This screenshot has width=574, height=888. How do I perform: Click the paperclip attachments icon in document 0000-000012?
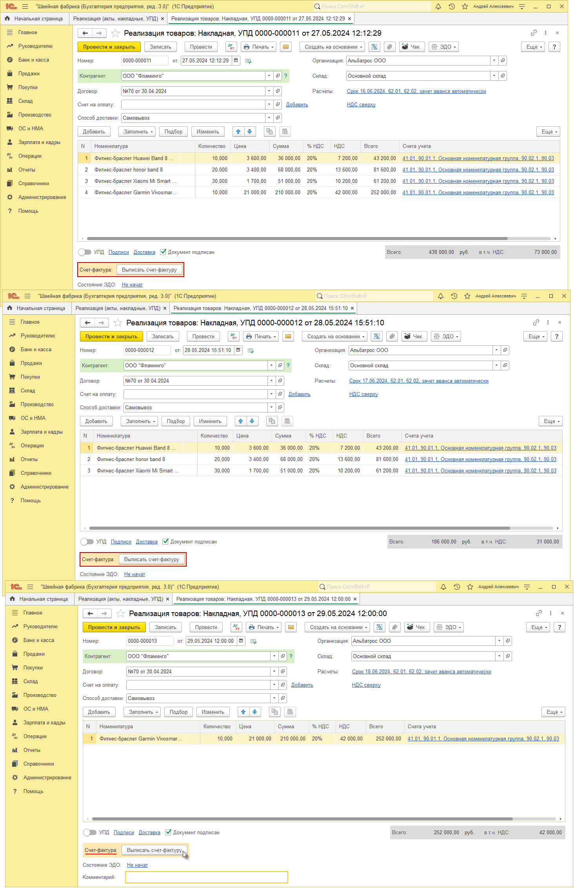pos(392,336)
